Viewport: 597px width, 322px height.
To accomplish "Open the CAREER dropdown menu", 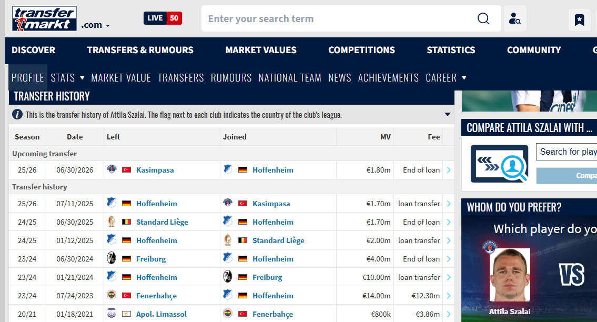I will tap(446, 78).
